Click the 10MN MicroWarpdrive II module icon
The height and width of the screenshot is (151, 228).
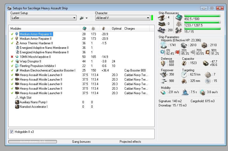(17, 57)
